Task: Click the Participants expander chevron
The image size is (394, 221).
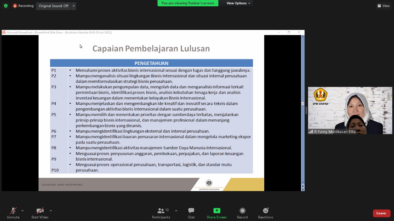Action: point(176,210)
